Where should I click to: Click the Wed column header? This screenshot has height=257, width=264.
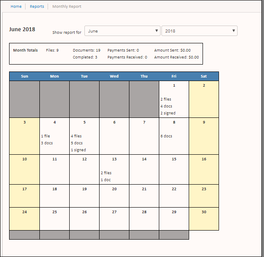click(x=114, y=76)
